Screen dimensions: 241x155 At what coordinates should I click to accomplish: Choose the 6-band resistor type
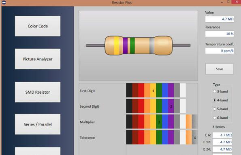(215, 118)
